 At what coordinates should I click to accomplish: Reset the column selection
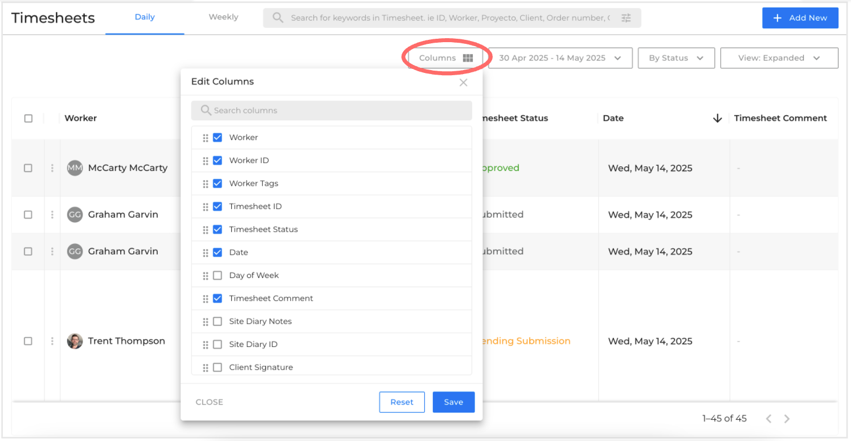tap(402, 402)
